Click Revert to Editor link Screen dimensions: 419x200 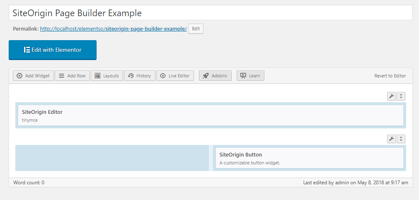(x=390, y=76)
